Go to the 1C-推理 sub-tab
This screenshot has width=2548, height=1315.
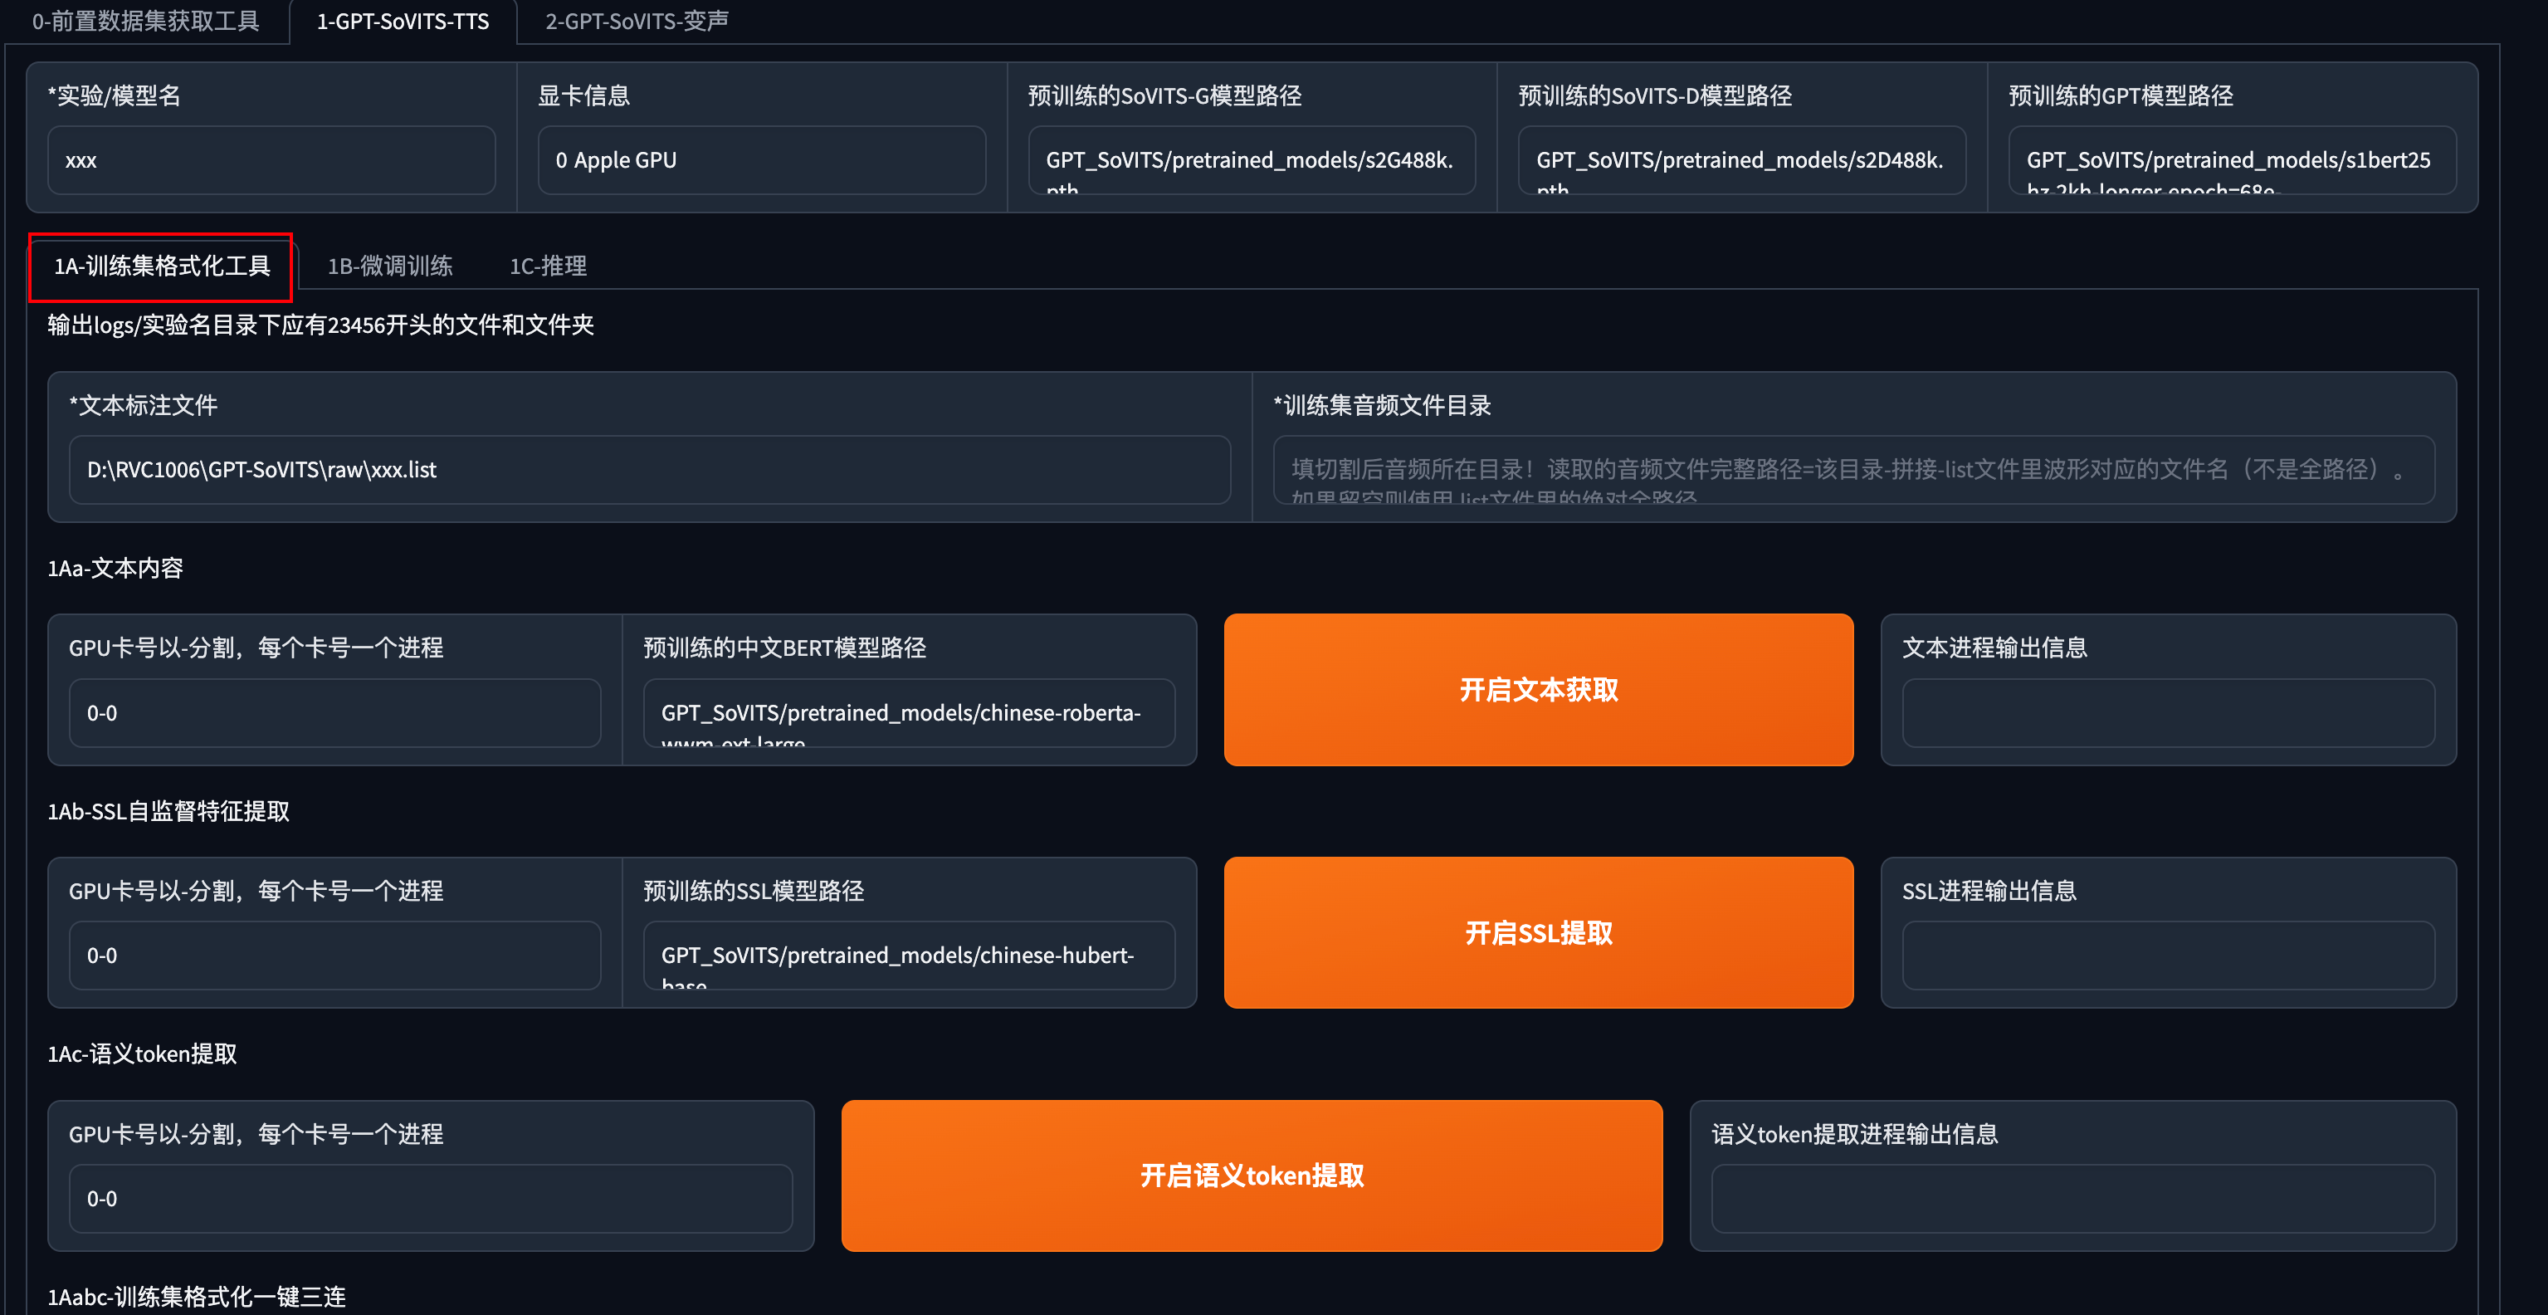point(548,265)
